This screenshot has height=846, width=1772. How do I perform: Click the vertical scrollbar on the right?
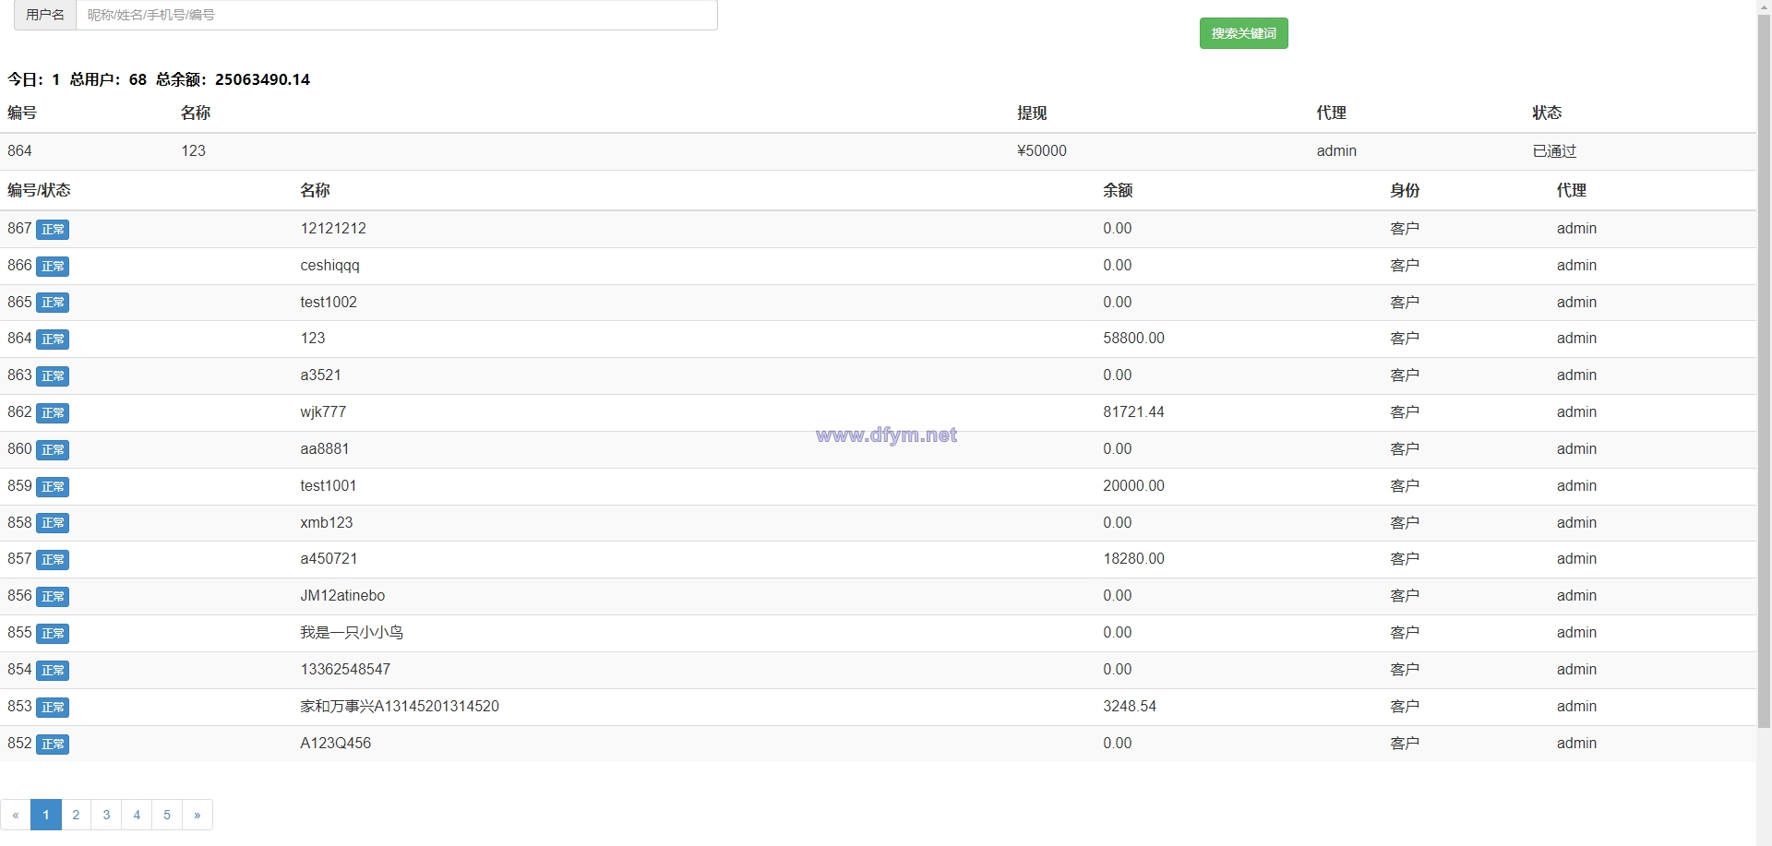[1764, 369]
